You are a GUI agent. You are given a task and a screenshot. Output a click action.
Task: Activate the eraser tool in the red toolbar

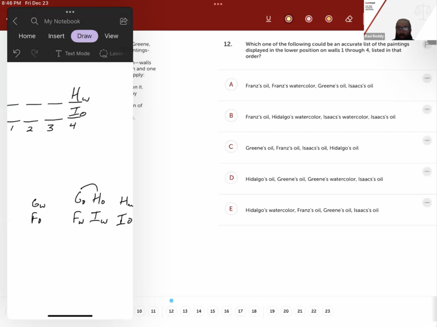click(x=349, y=19)
